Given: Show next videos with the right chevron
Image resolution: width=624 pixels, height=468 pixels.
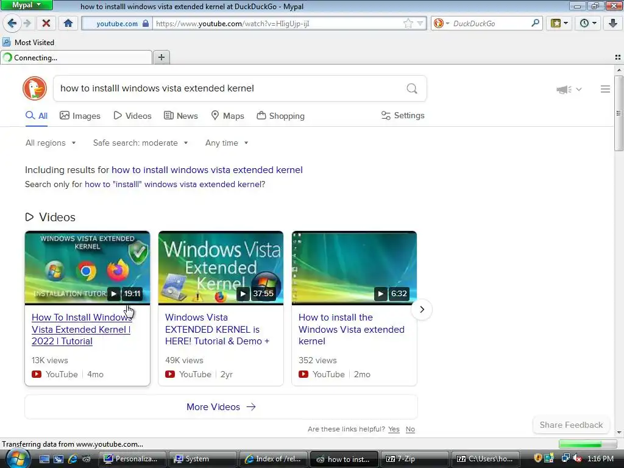Looking at the screenshot, I should 422,309.
